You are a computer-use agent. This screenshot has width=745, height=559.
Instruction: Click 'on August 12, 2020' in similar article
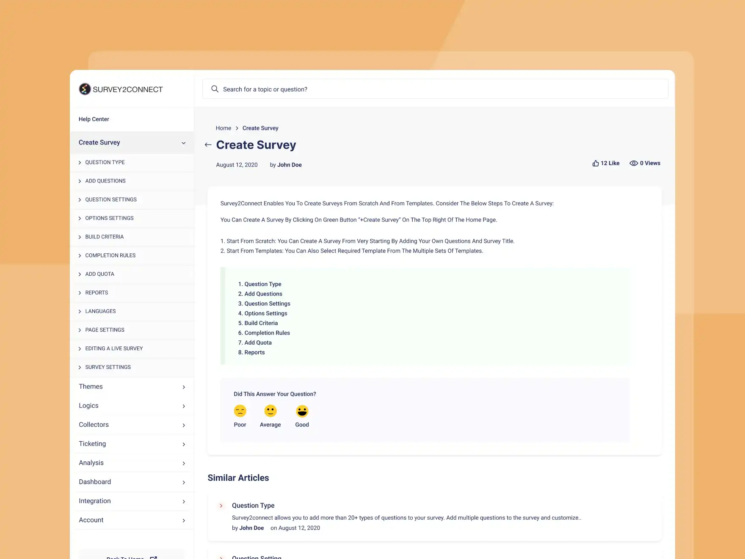point(295,528)
